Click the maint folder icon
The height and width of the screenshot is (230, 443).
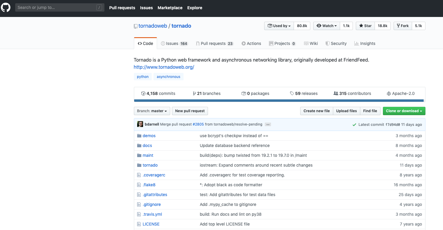(139, 155)
